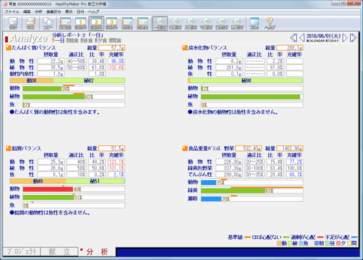Switch the meal filter to 朝食
The height and width of the screenshot is (260, 363).
pos(73,41)
